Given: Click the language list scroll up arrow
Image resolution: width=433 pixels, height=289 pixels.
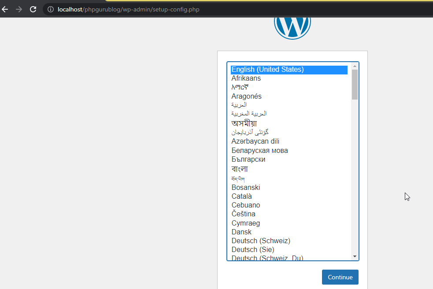Looking at the screenshot, I should [x=355, y=66].
